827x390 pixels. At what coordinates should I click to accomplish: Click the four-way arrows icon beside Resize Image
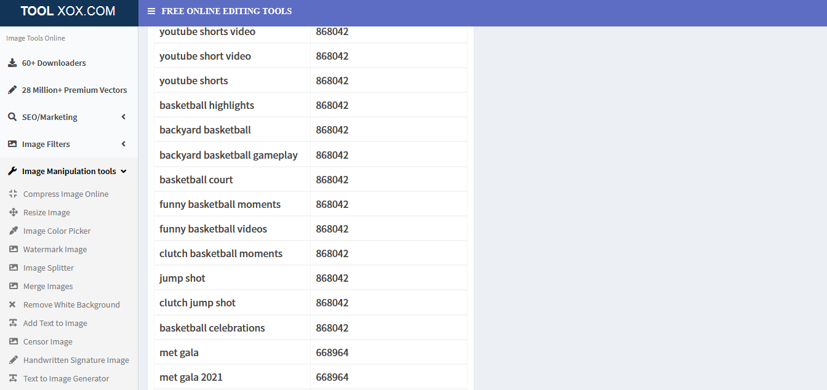13,212
